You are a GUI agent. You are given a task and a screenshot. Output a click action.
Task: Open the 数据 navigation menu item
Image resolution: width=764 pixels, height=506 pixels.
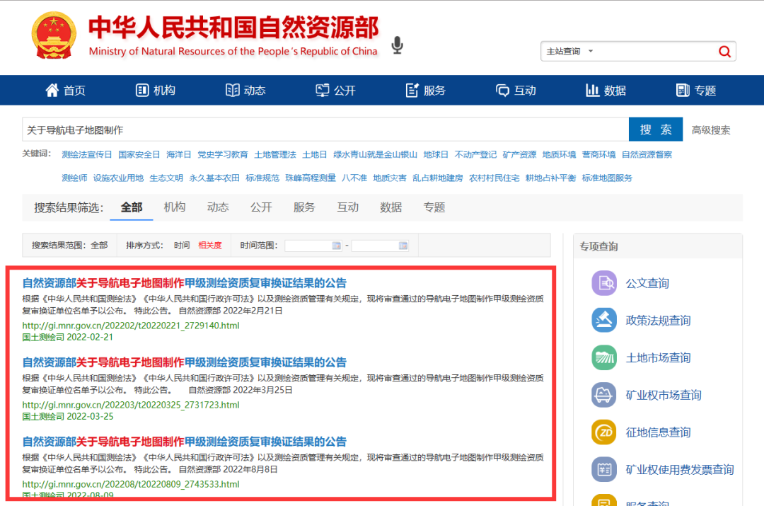pyautogui.click(x=606, y=91)
